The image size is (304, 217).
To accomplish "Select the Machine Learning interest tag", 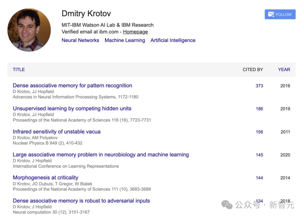I will (x=125, y=40).
